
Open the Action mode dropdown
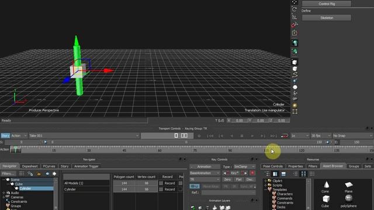(19, 136)
